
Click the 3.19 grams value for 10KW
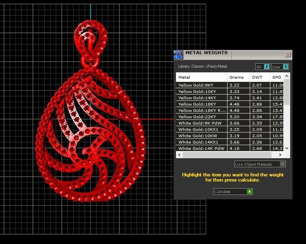[x=234, y=136]
